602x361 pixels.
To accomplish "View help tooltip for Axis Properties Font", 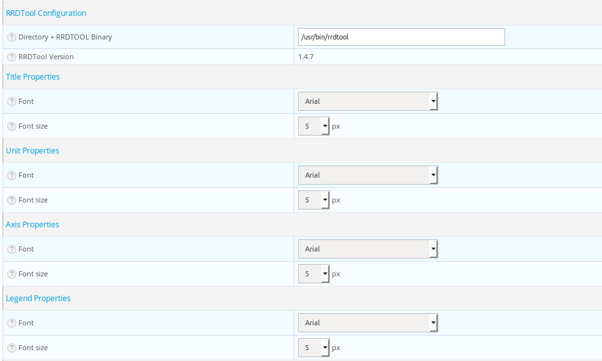I will pos(12,249).
